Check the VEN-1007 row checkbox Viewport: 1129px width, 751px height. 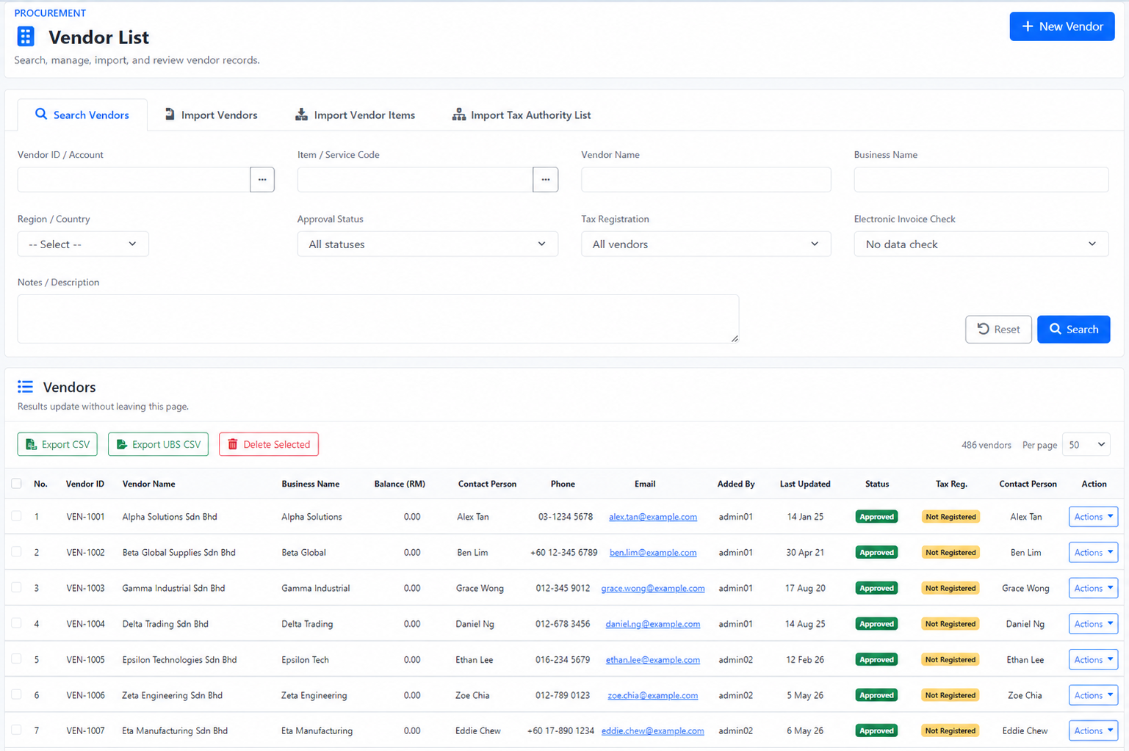[16, 730]
